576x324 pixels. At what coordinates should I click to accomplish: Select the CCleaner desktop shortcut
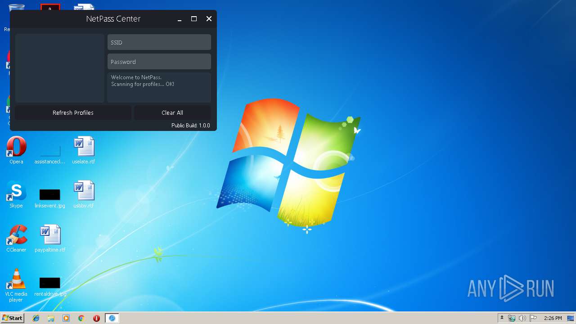tap(16, 239)
